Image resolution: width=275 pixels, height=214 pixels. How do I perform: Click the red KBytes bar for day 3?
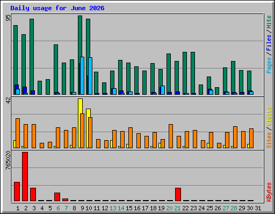coord(33,194)
